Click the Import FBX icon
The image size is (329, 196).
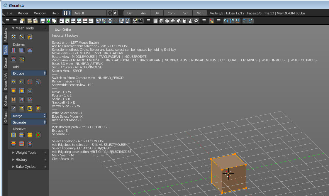(62, 21)
